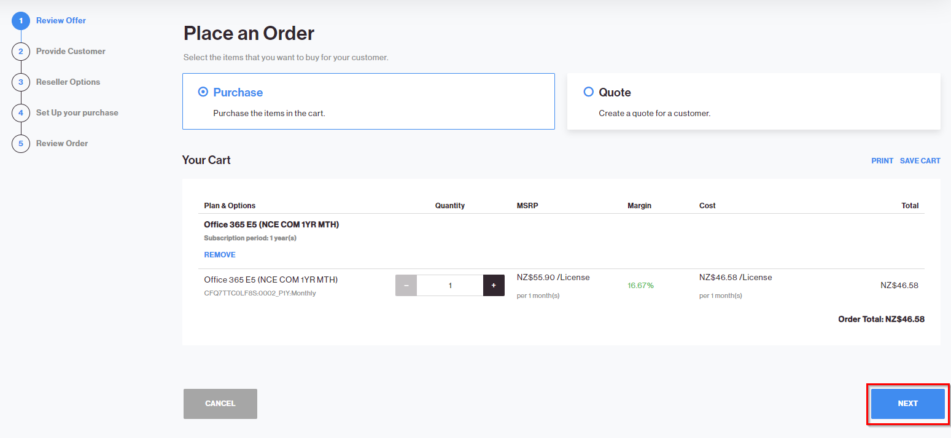
Task: Click the Order Total: NZ$46.58 text
Action: coord(881,319)
